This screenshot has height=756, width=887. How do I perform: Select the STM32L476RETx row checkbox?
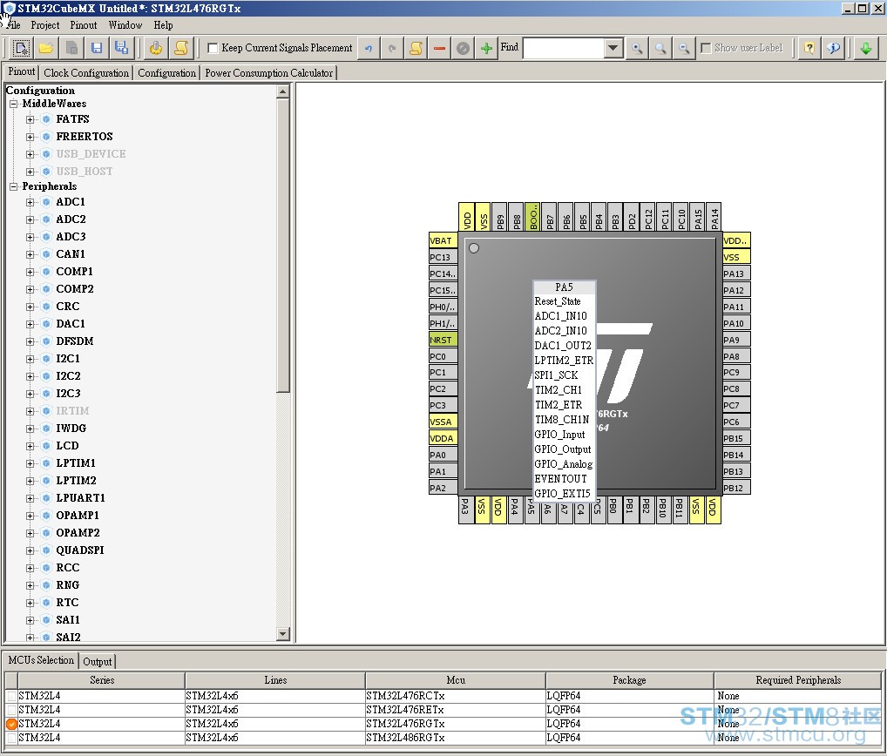11,710
